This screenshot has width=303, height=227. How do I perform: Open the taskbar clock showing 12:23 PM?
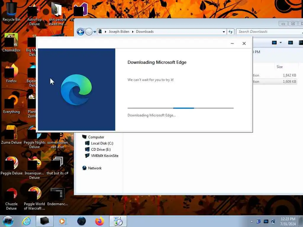[288, 221]
